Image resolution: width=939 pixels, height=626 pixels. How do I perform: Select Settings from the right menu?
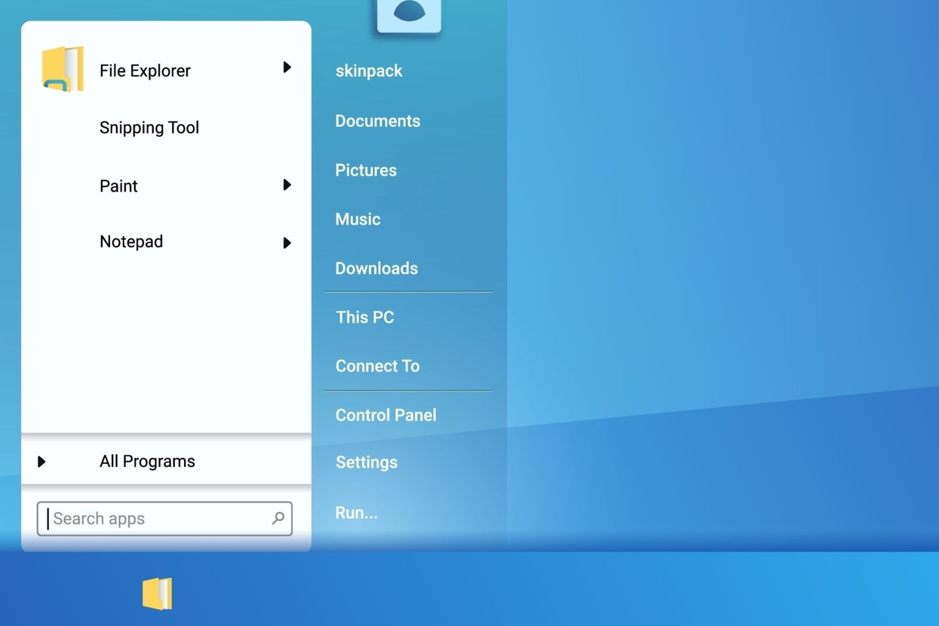[x=366, y=462]
